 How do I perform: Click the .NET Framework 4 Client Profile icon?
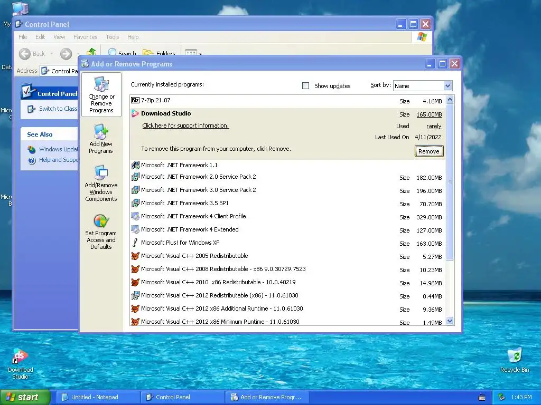(x=135, y=216)
